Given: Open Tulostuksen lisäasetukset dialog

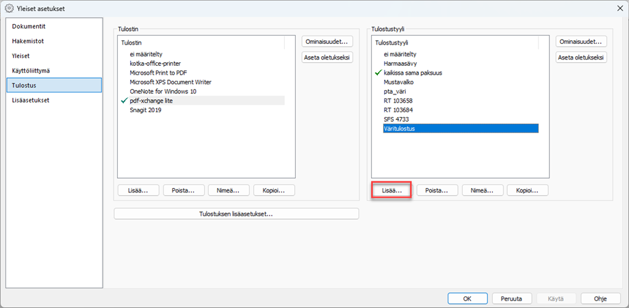Looking at the screenshot, I should click(x=236, y=214).
